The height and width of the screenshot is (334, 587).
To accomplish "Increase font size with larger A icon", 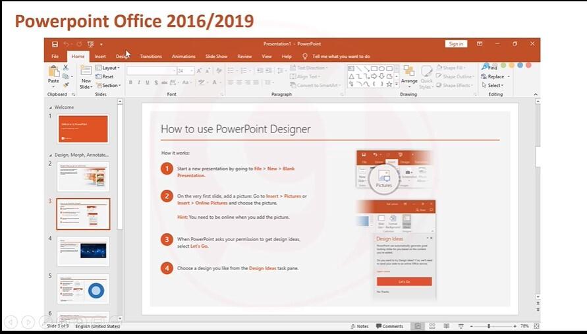I will point(200,70).
